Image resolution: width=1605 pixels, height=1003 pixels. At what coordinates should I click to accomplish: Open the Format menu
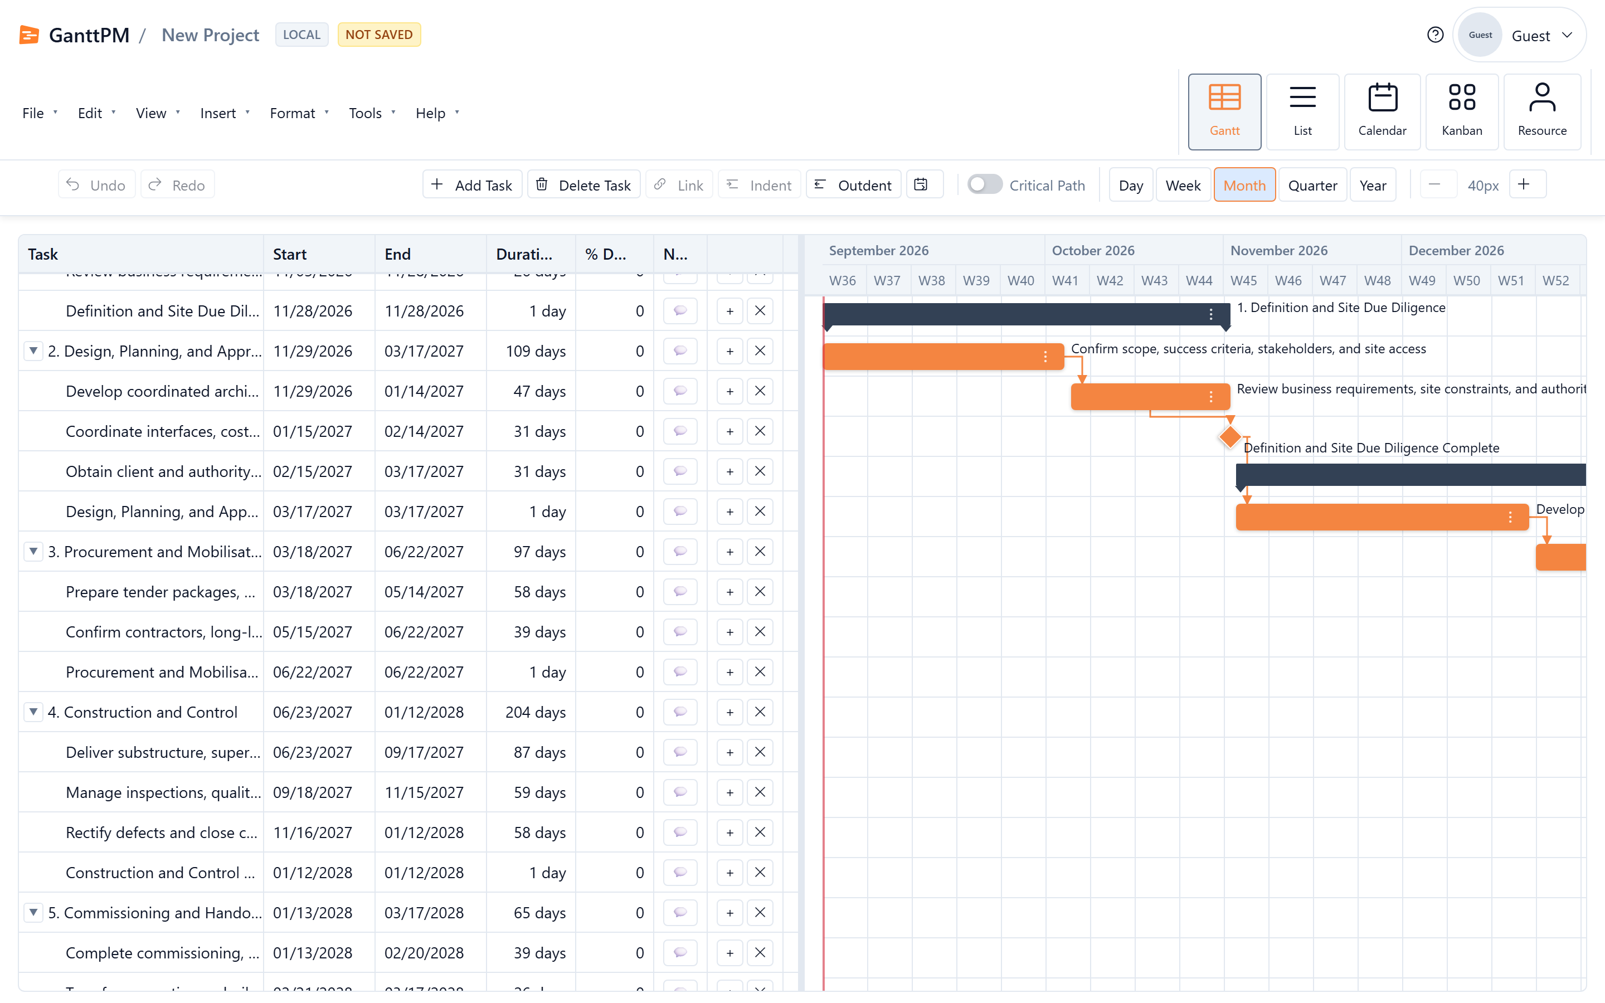click(x=299, y=114)
